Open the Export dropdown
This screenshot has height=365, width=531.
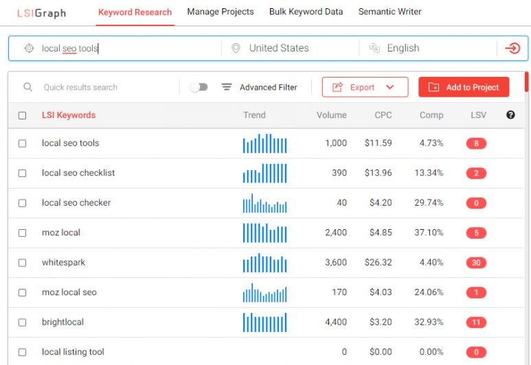365,87
